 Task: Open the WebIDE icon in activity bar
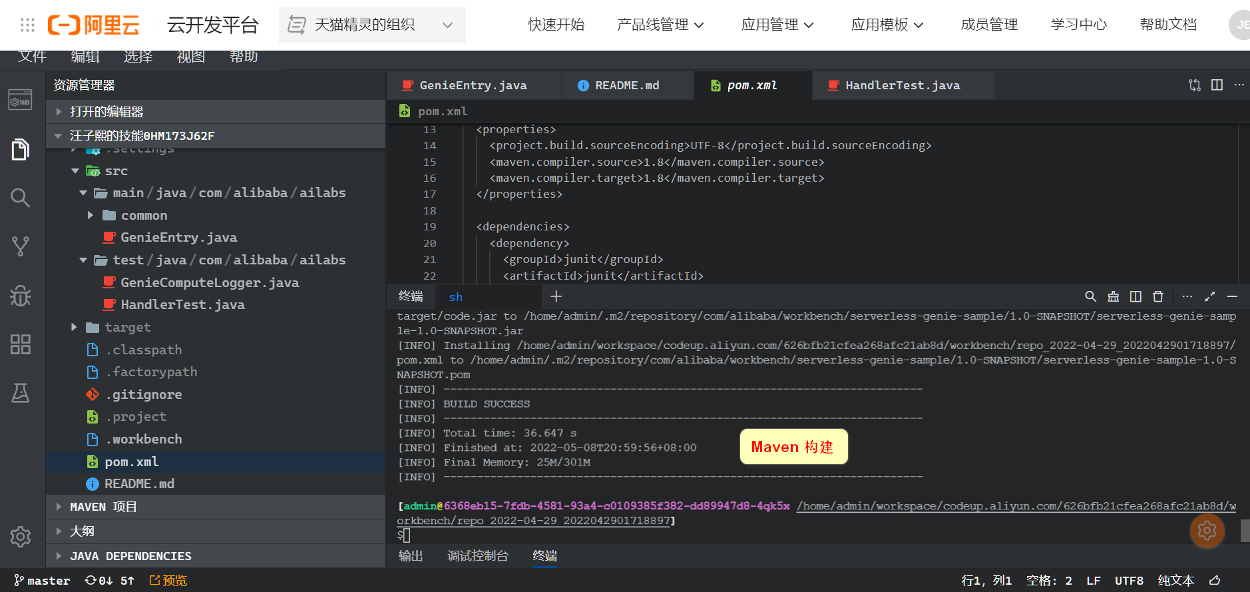20,100
